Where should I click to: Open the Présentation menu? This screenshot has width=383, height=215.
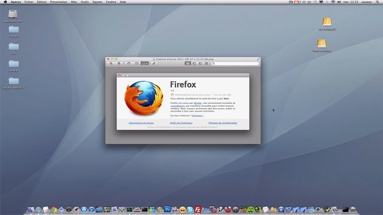point(59,2)
